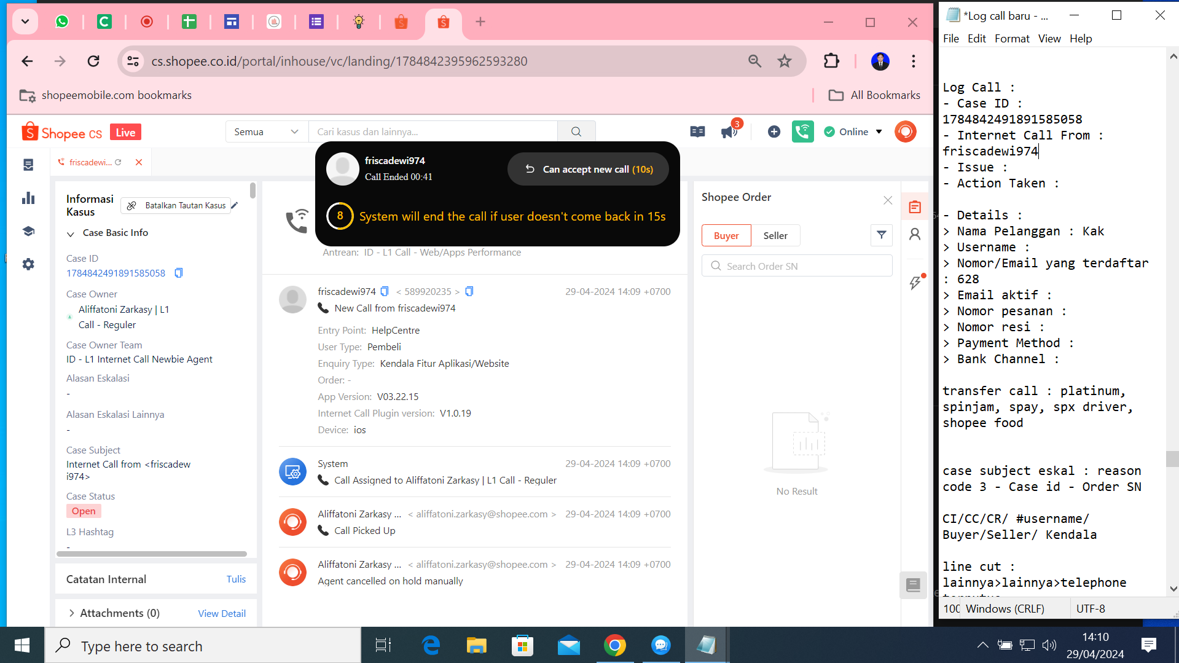Close the friscadewi... case tab
Image resolution: width=1179 pixels, height=663 pixels.
139,162
